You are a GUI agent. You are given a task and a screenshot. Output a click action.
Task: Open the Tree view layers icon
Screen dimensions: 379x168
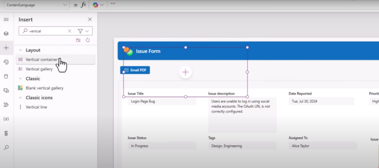6,34
